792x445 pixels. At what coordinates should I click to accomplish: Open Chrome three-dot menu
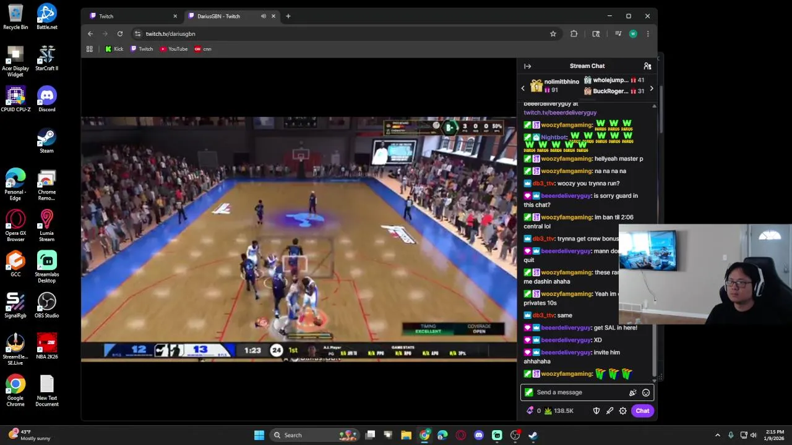pyautogui.click(x=648, y=34)
